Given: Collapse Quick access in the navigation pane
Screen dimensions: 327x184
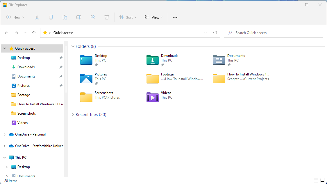Looking at the screenshot, I should (x=4, y=48).
